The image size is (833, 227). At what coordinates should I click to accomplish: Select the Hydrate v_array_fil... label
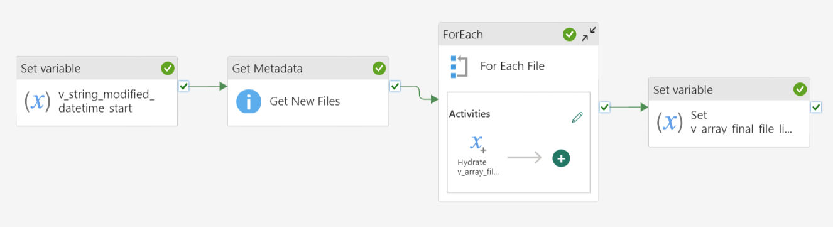point(478,167)
